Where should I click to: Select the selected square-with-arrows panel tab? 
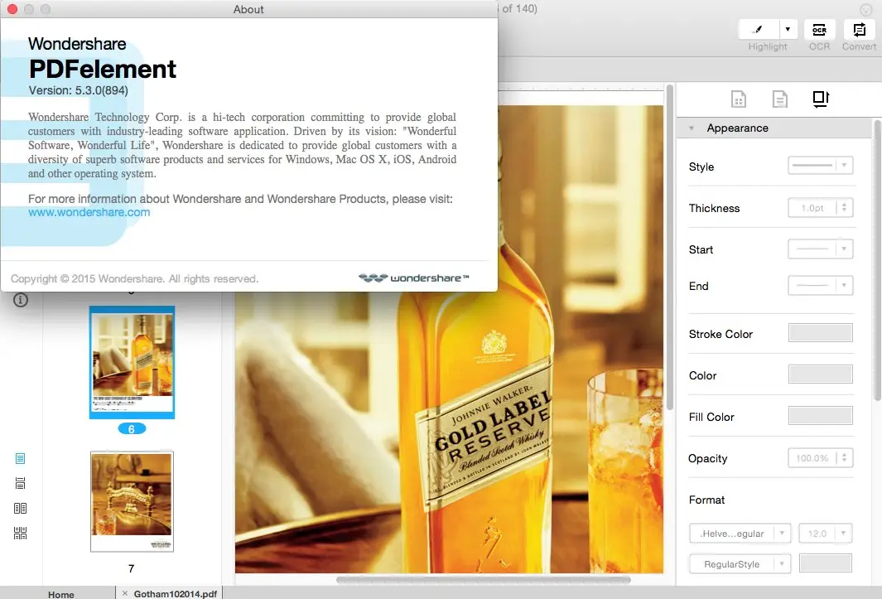pyautogui.click(x=821, y=99)
